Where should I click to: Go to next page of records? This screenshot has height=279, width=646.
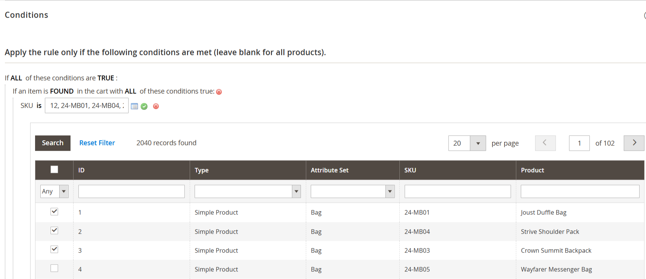[634, 143]
